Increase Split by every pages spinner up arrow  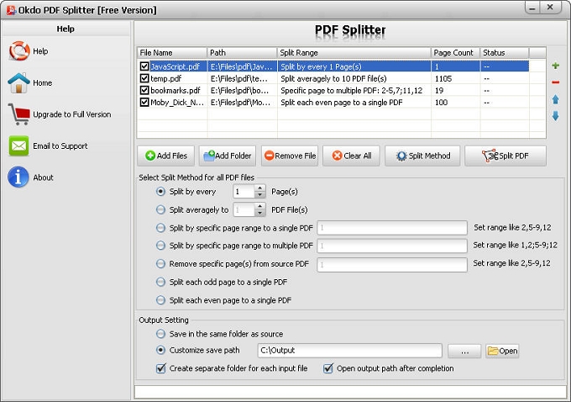[x=259, y=188]
